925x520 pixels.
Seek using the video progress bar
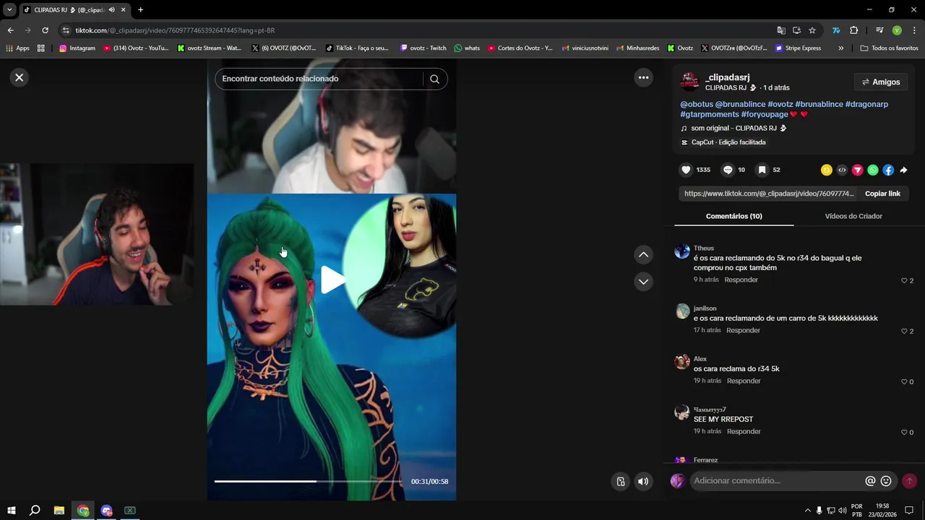308,481
